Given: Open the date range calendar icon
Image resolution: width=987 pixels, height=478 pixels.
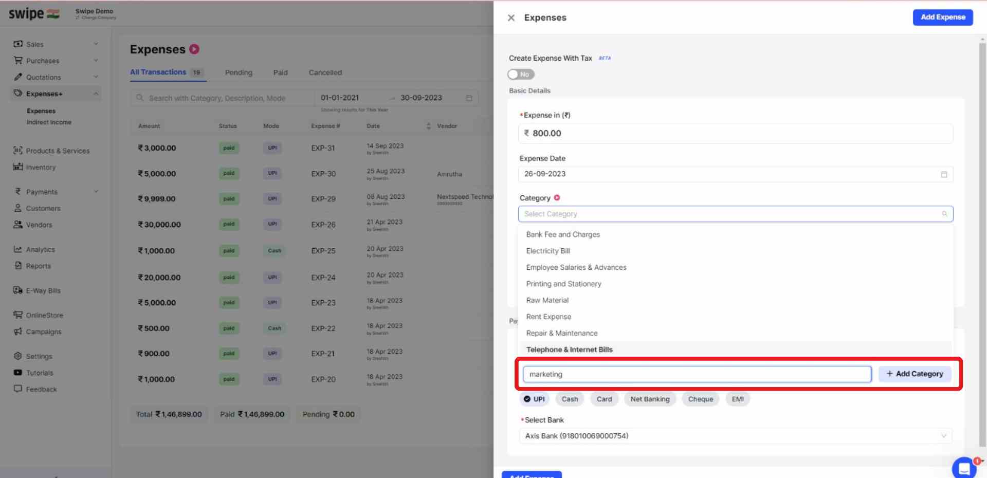Looking at the screenshot, I should [469, 98].
